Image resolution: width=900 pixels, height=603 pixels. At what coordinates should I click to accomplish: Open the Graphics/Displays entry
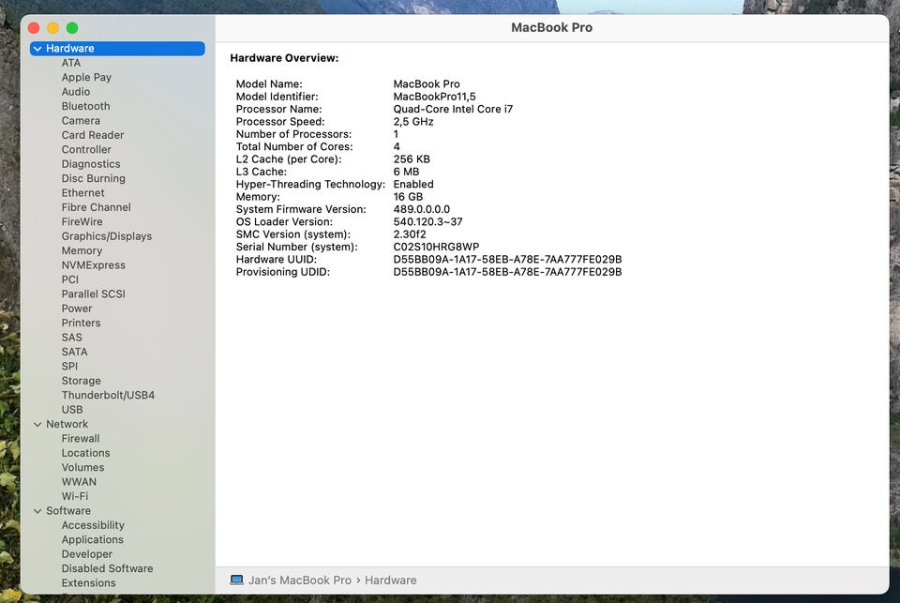tap(106, 236)
